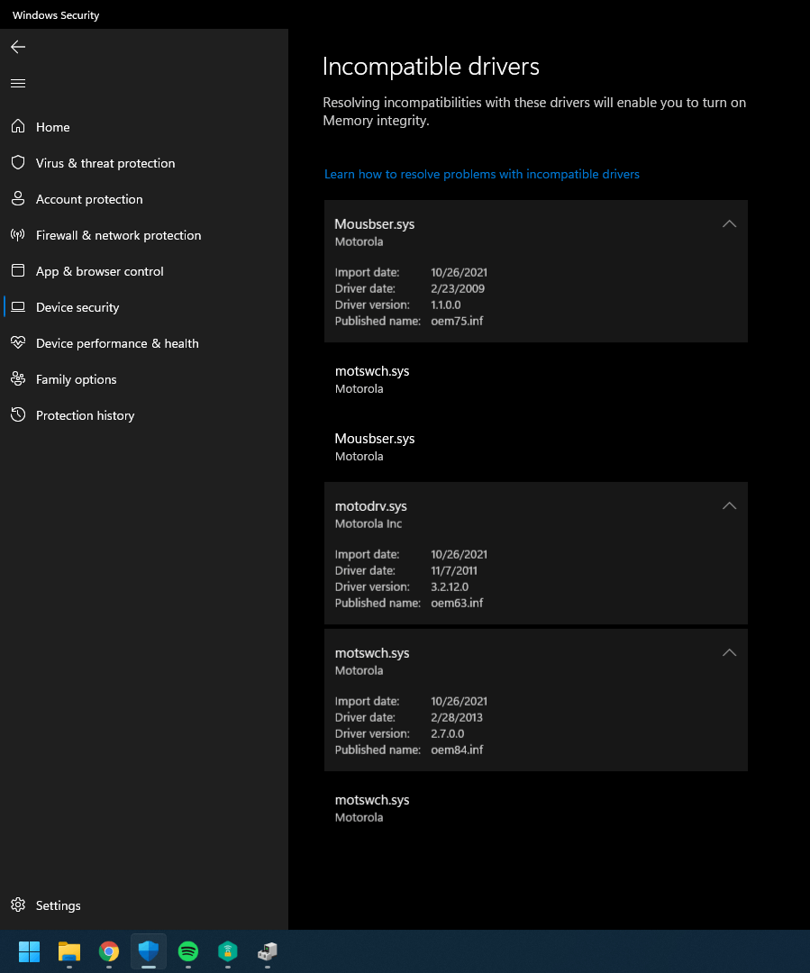Click driver version 1.1.0.0 value
The width and height of the screenshot is (810, 973).
(446, 305)
